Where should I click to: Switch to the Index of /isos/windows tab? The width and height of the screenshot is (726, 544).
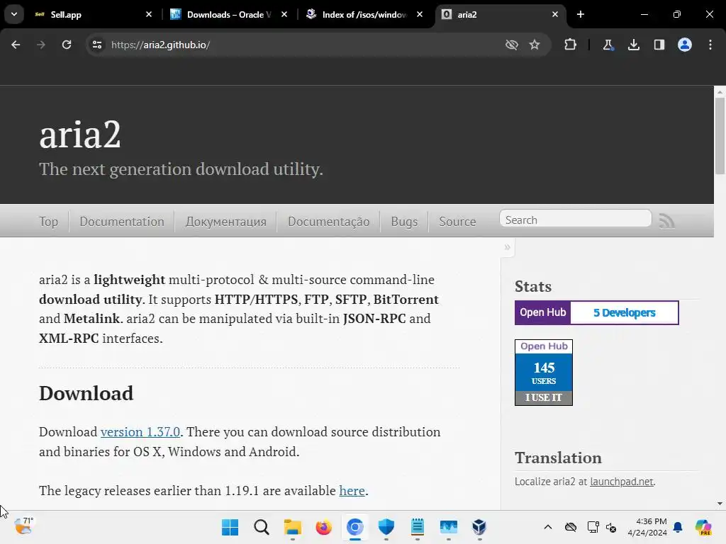[x=364, y=14]
